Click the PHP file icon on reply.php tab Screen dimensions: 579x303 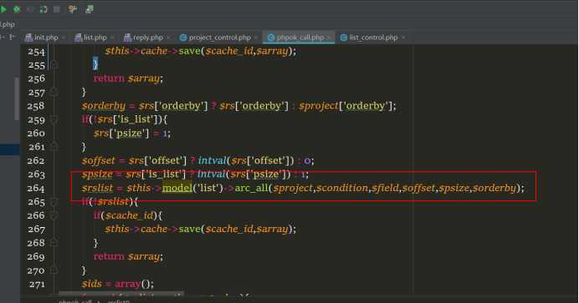coord(128,38)
